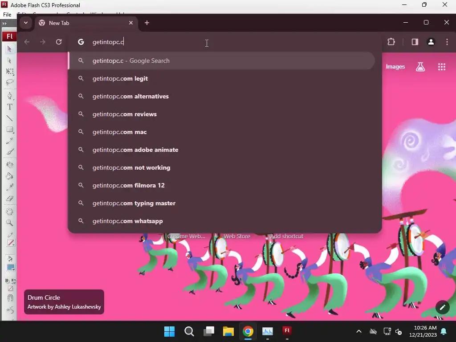This screenshot has width=456, height=342.
Task: Activate the Text tool in Flash
Action: [9, 107]
